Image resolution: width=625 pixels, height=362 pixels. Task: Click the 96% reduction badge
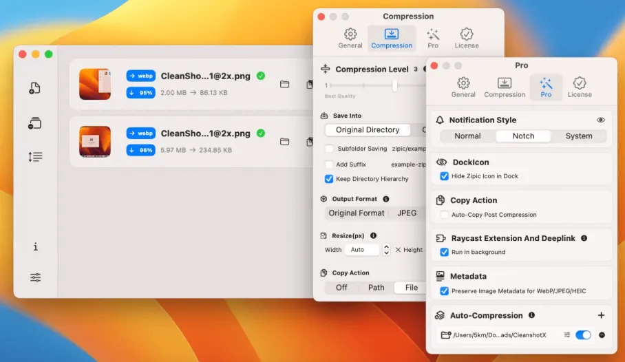(140, 150)
